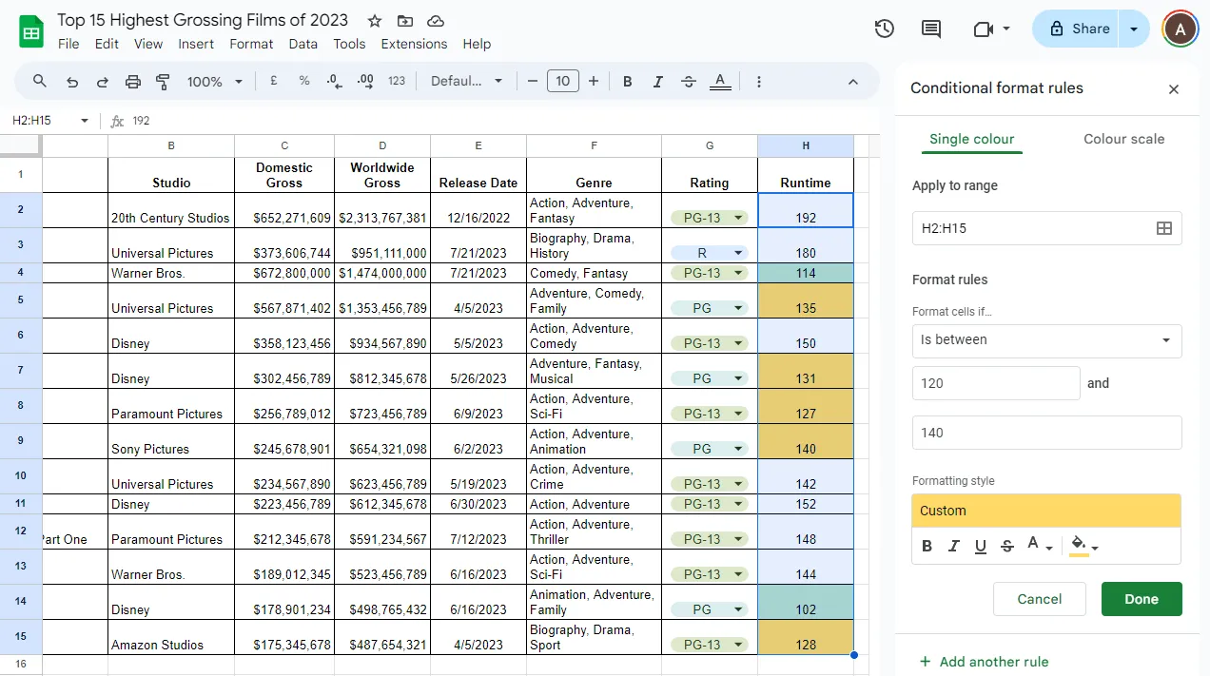The width and height of the screenshot is (1210, 676).
Task: Open the Extensions menu
Action: 414,44
